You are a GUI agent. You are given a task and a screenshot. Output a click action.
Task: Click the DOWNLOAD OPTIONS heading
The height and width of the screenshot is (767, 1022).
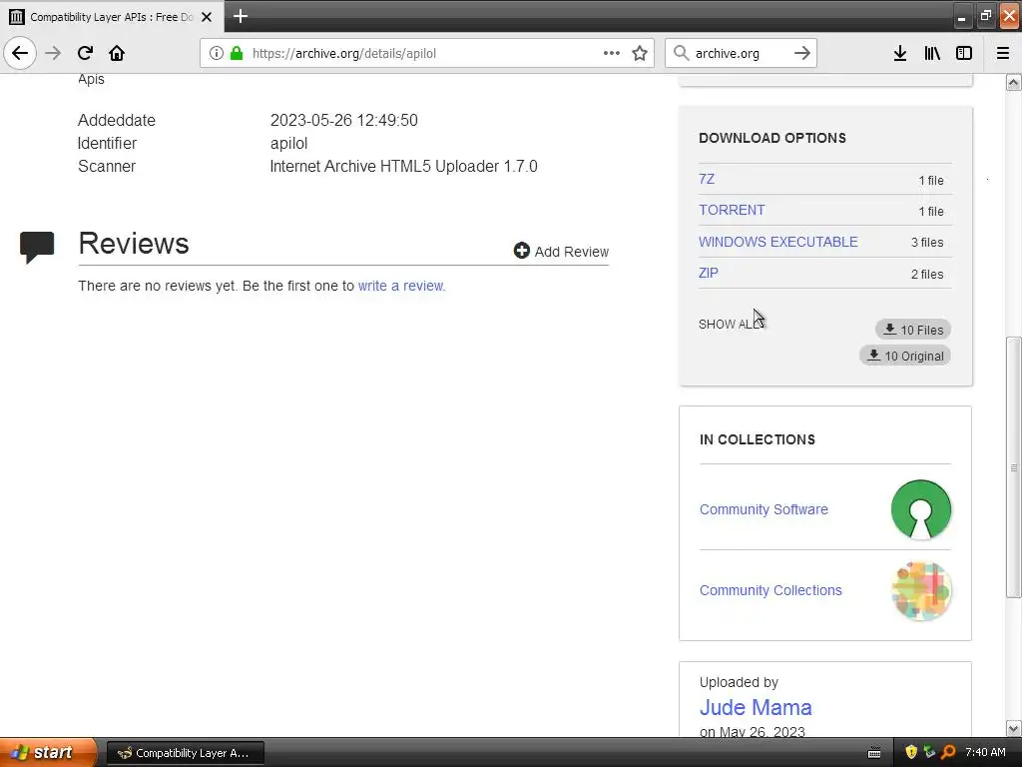(772, 138)
